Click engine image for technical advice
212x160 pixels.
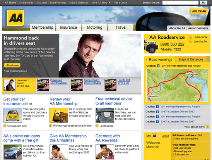pyautogui.click(x=105, y=115)
